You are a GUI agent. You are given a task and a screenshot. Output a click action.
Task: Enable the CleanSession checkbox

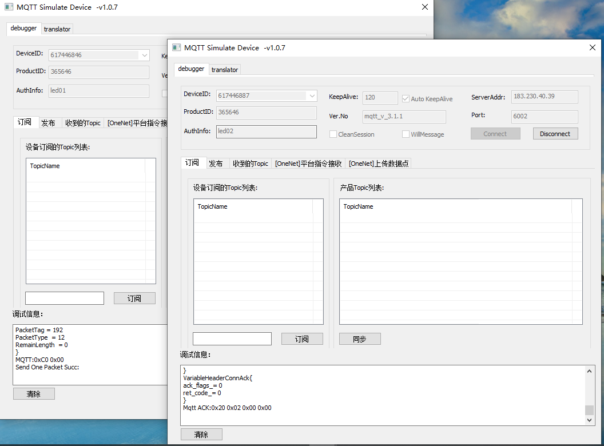tap(333, 134)
